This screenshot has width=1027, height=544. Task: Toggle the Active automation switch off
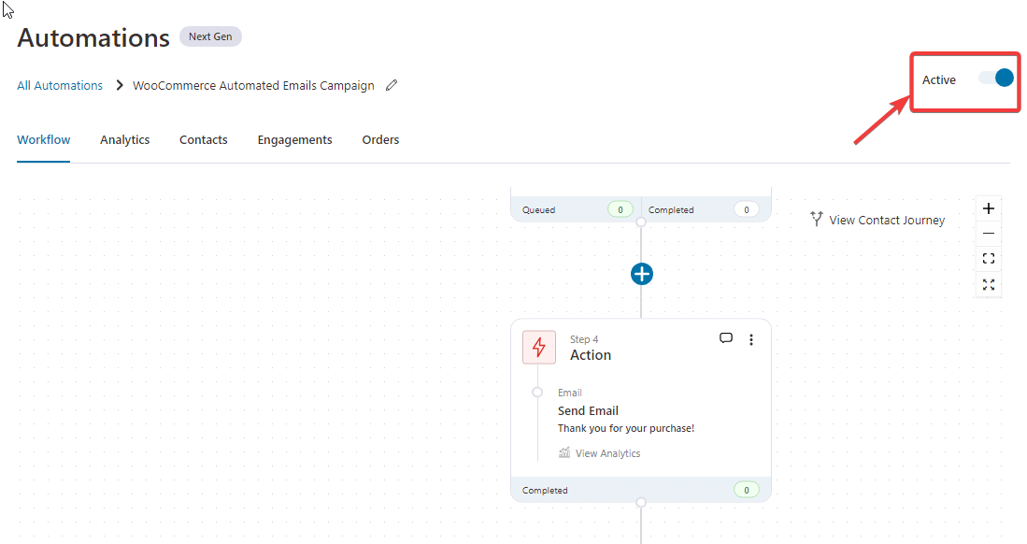click(x=996, y=79)
